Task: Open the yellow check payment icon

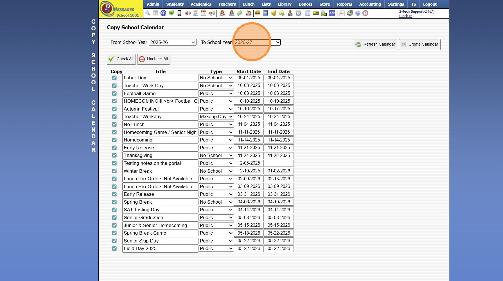Action: tap(316, 13)
